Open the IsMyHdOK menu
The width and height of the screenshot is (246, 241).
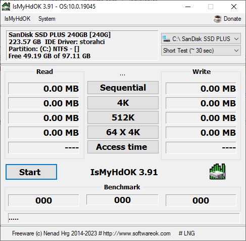tap(18, 19)
